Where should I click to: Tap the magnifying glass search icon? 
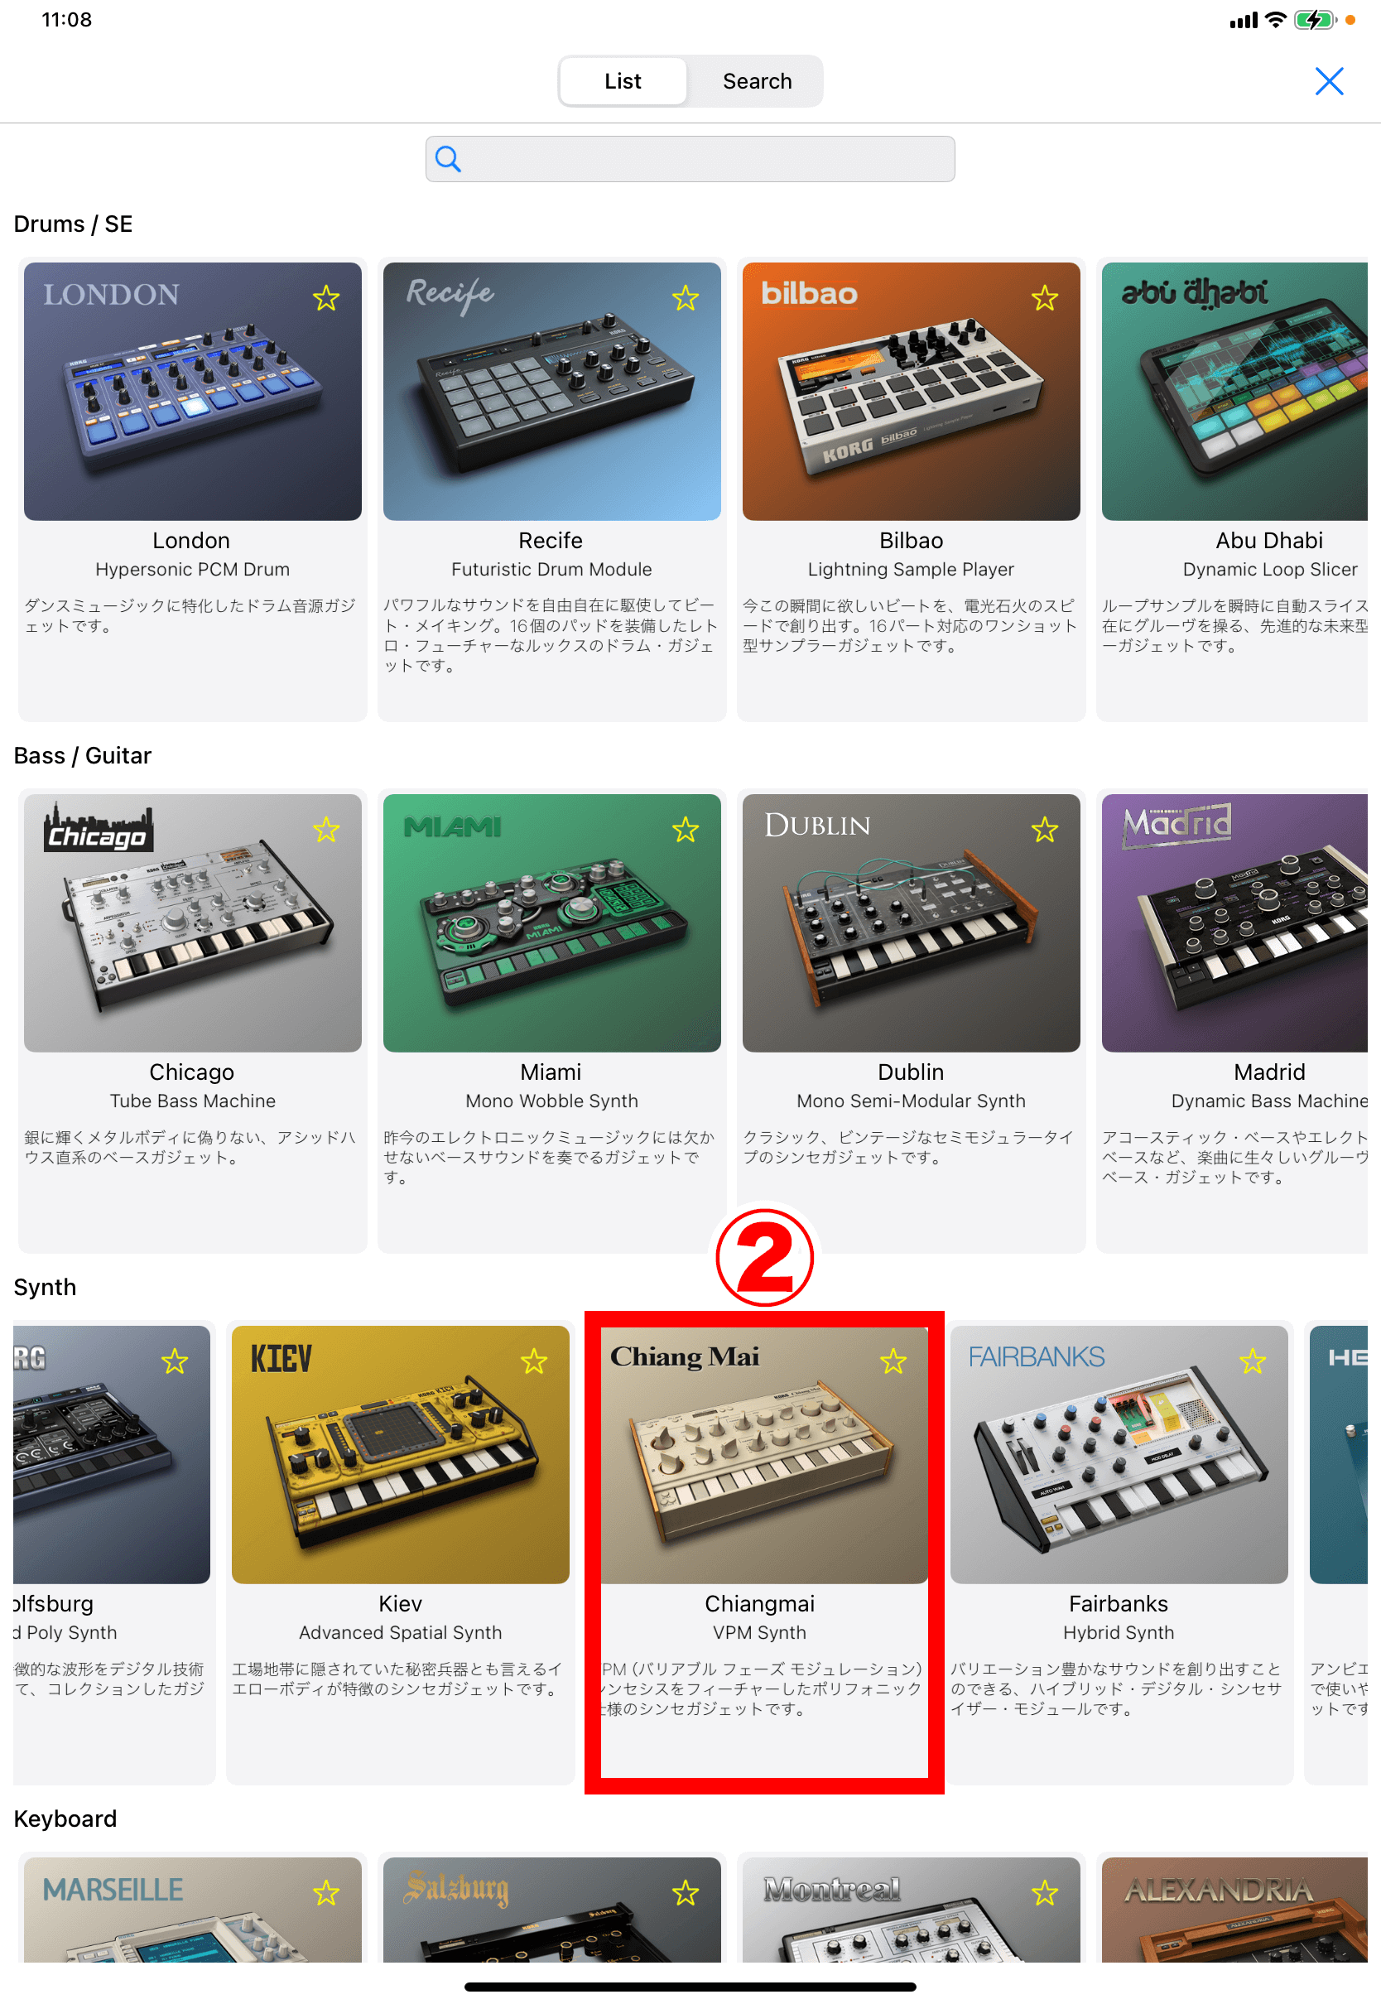pyautogui.click(x=447, y=159)
